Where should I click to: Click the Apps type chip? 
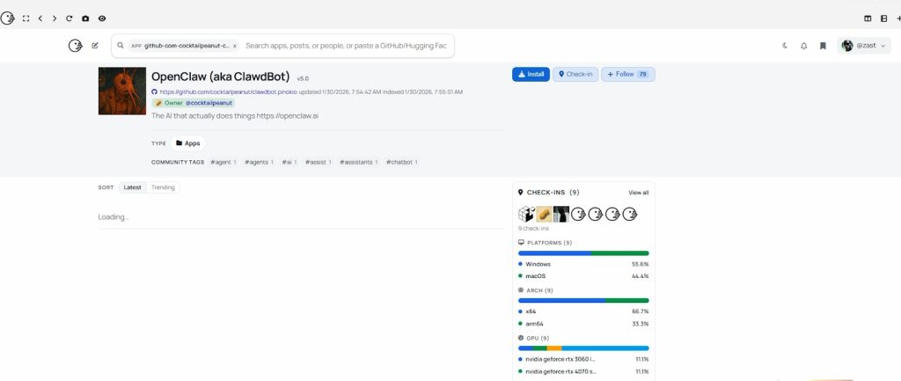(188, 143)
